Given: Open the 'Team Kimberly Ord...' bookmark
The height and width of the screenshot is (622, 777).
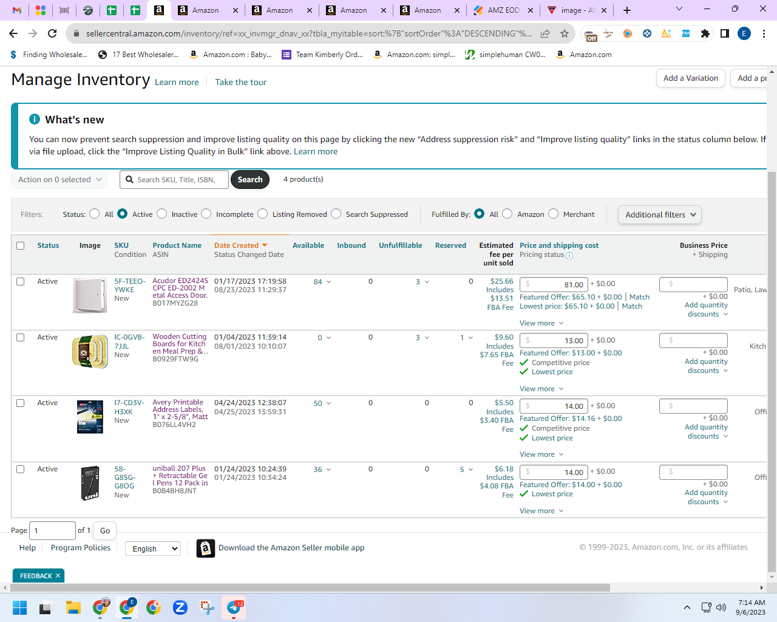Looking at the screenshot, I should tap(322, 55).
